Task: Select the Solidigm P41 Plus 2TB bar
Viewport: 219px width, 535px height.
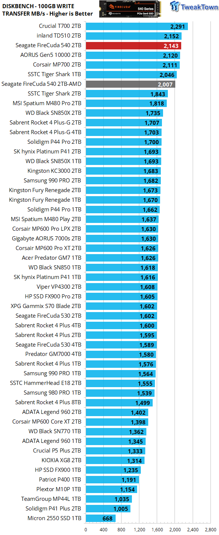Action: pos(108,509)
